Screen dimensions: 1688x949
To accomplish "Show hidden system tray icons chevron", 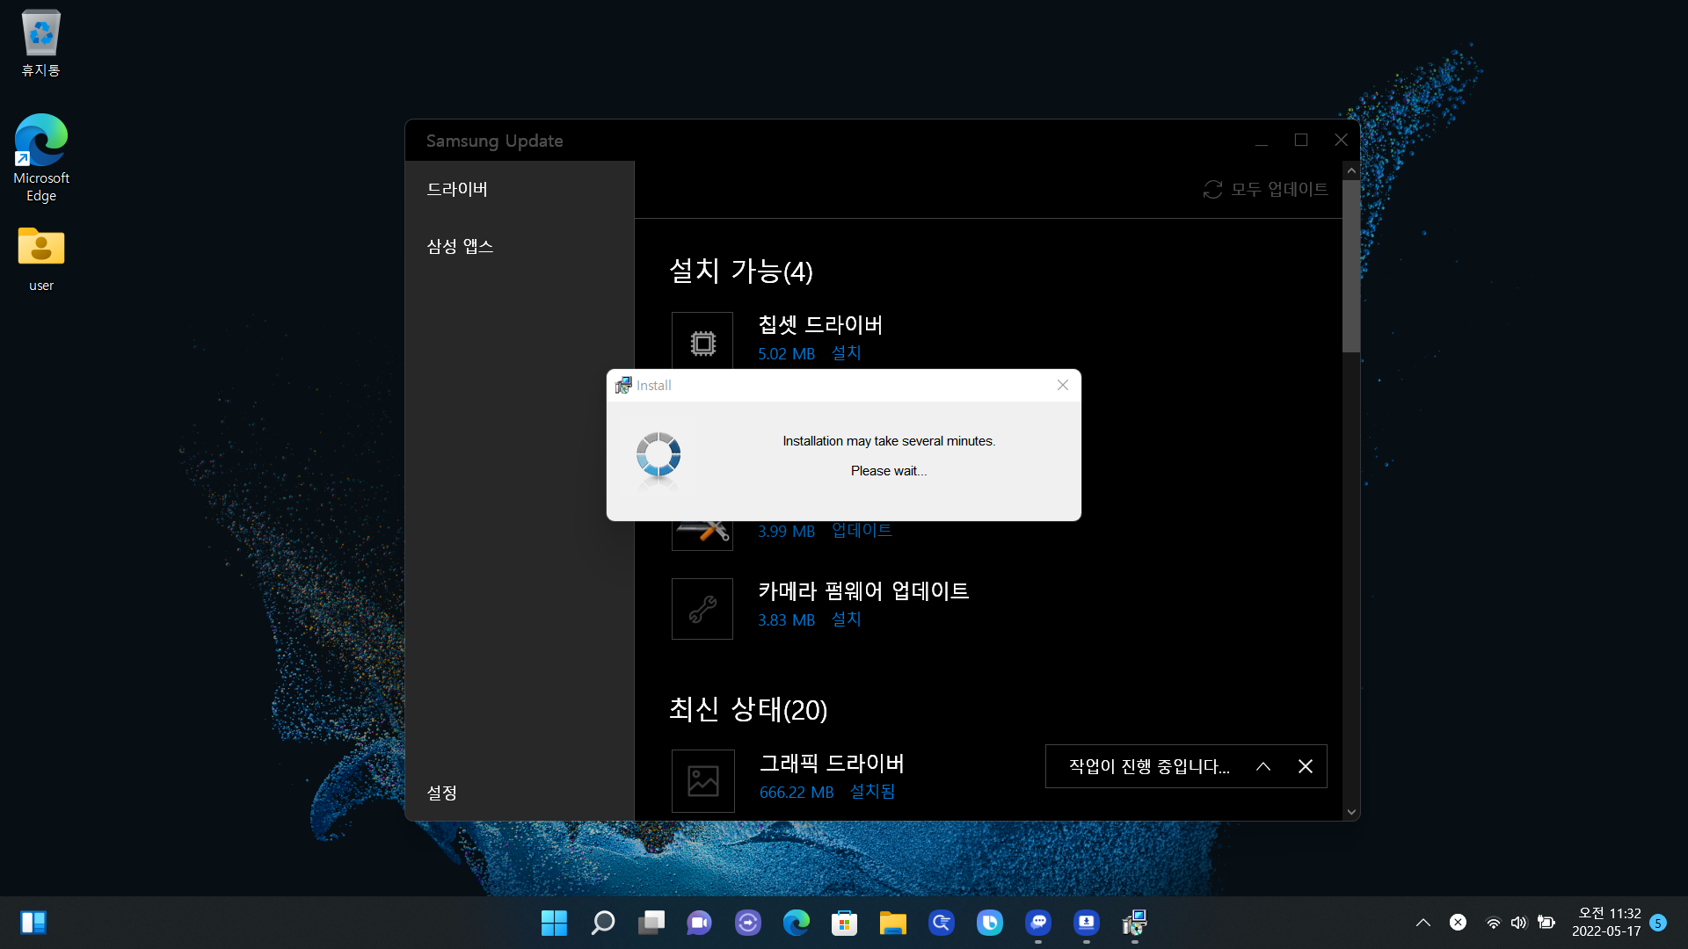I will point(1422,923).
